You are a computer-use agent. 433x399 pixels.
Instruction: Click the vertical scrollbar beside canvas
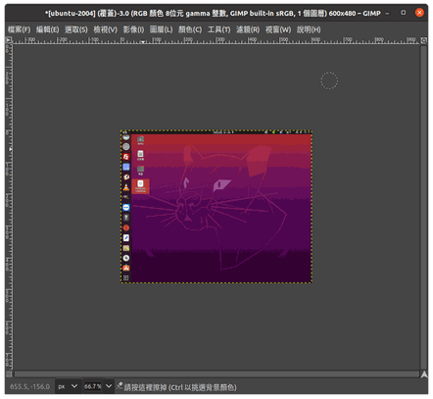[x=423, y=207]
